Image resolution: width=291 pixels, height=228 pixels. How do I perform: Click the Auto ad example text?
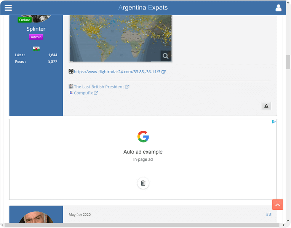point(143,152)
